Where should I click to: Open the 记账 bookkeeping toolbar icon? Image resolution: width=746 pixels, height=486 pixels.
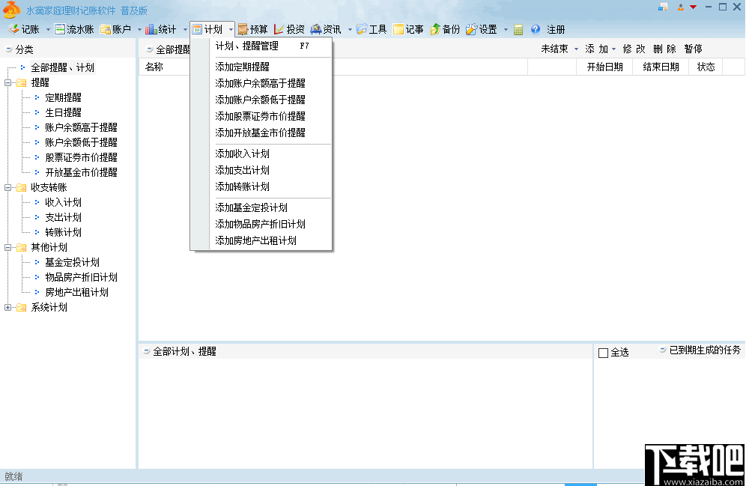(14, 29)
